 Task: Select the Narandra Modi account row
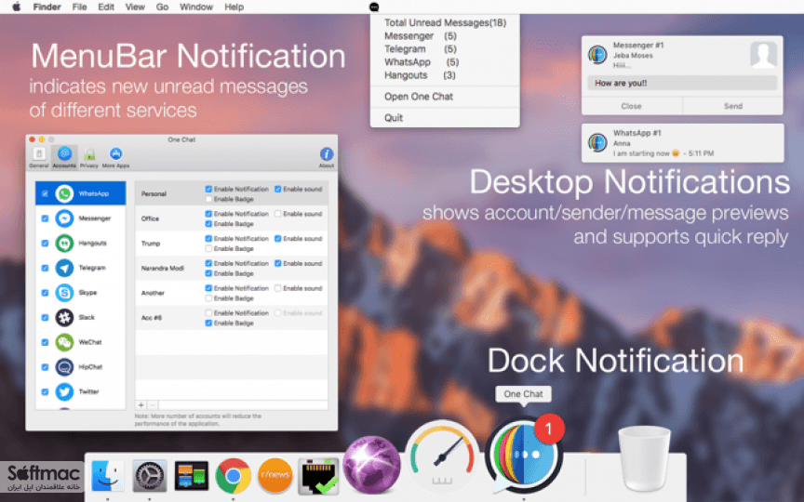[232, 268]
